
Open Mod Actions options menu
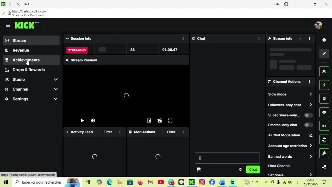(183, 132)
